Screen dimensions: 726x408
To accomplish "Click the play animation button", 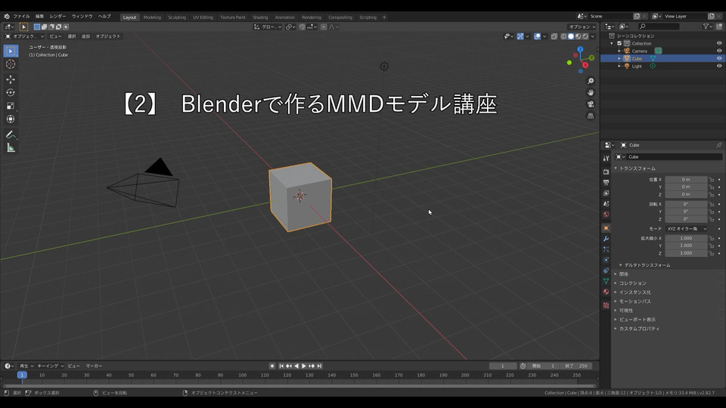I will [304, 366].
